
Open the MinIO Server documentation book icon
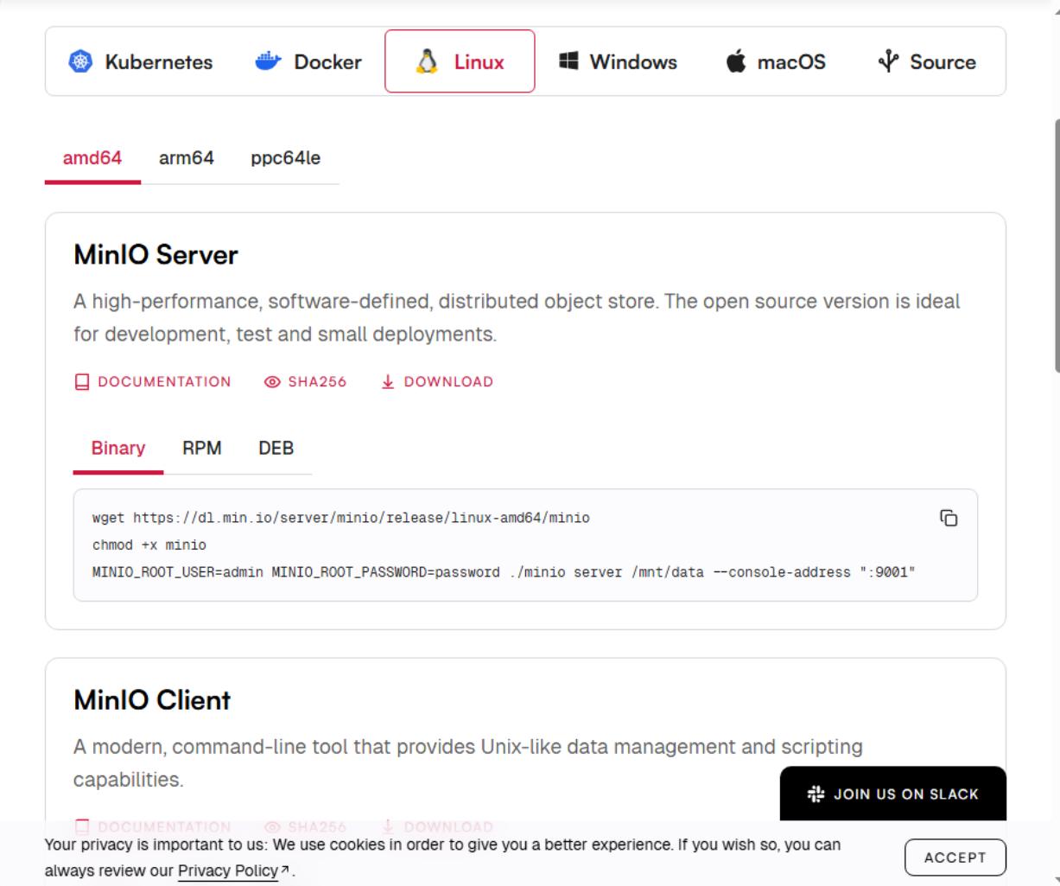coord(82,382)
